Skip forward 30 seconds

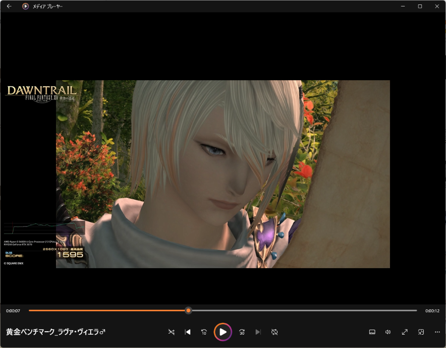242,332
